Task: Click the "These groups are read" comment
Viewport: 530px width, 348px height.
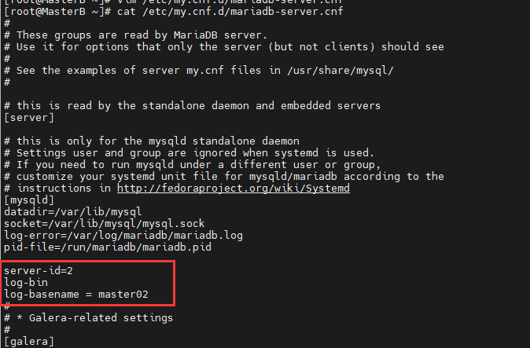Action: click(142, 35)
